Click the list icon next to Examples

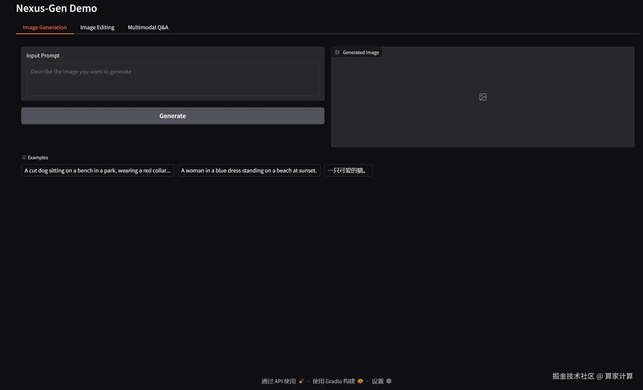[24, 158]
